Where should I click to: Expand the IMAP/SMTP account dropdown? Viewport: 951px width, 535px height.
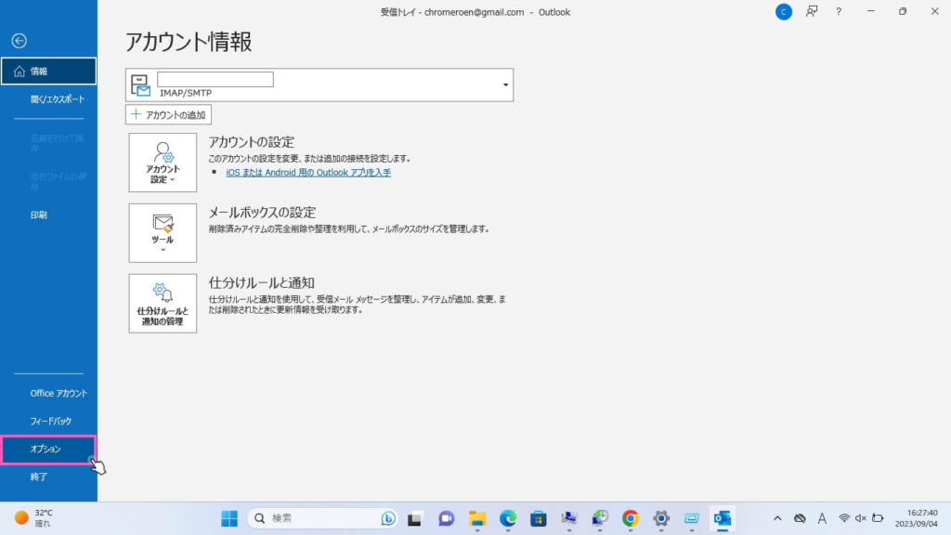pyautogui.click(x=505, y=85)
